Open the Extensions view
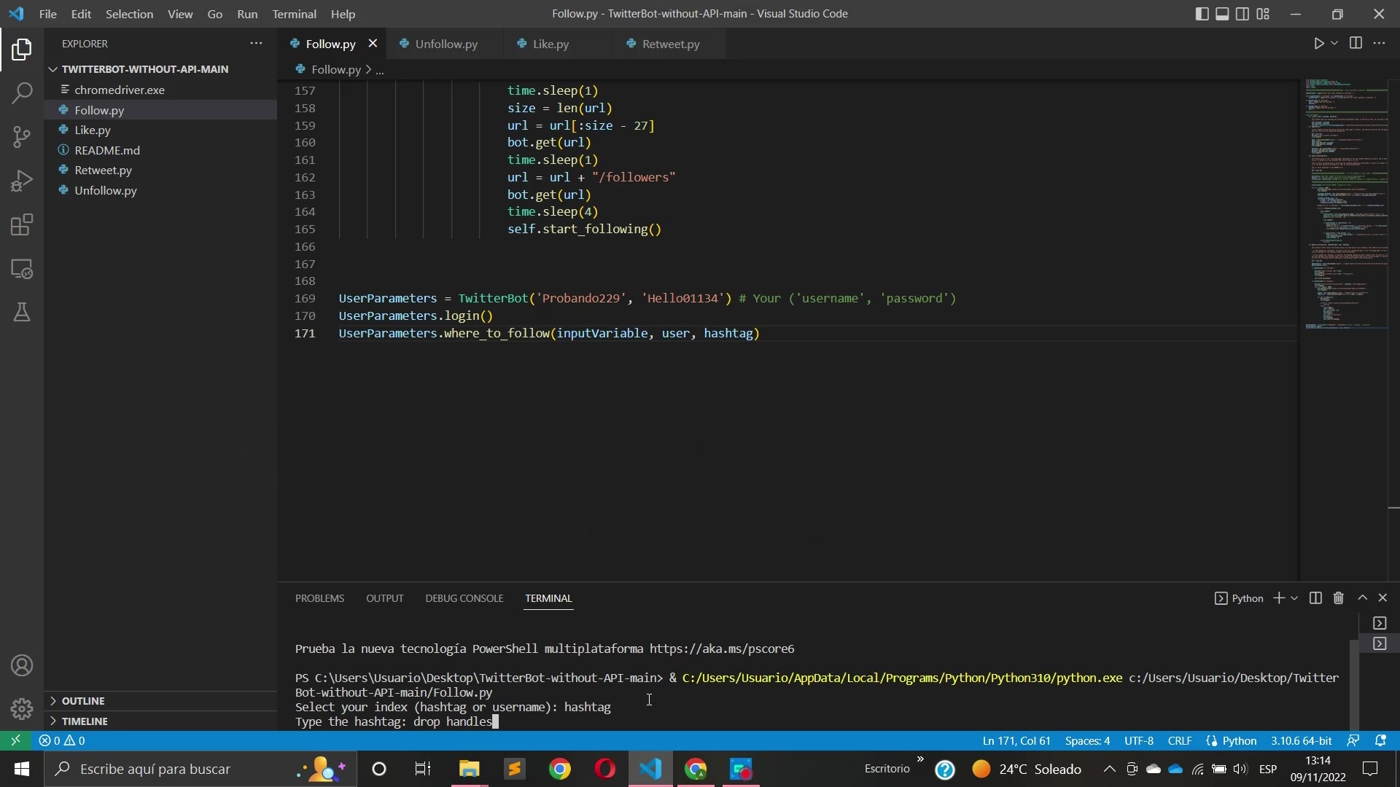 point(22,225)
